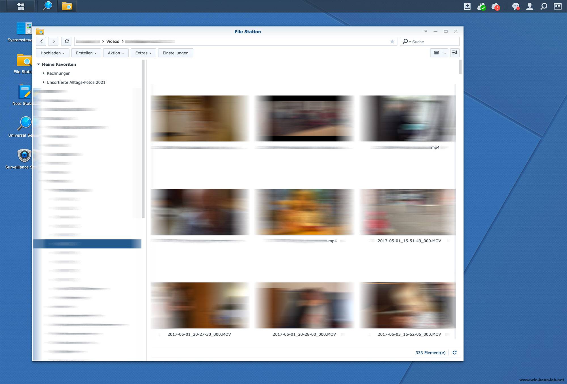Screen dimensions: 567x384
Task: Open the view mode dropdown arrow
Action: coord(445,53)
